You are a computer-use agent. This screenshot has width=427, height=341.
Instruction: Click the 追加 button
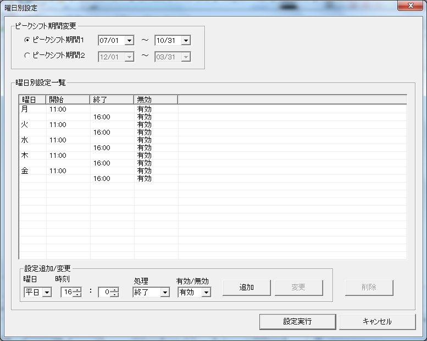(x=246, y=288)
